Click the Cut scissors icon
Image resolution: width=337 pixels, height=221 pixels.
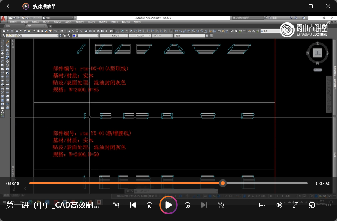click(x=34, y=31)
